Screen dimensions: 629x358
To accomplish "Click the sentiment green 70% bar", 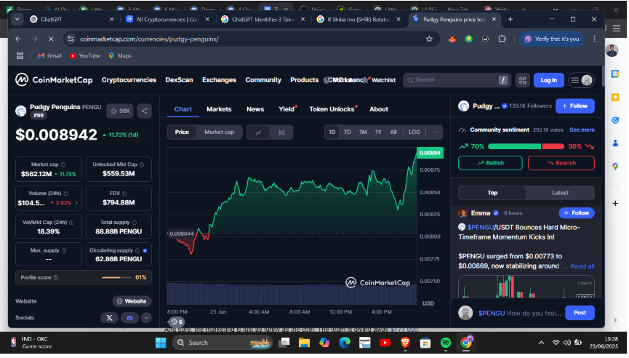I will click(x=514, y=146).
